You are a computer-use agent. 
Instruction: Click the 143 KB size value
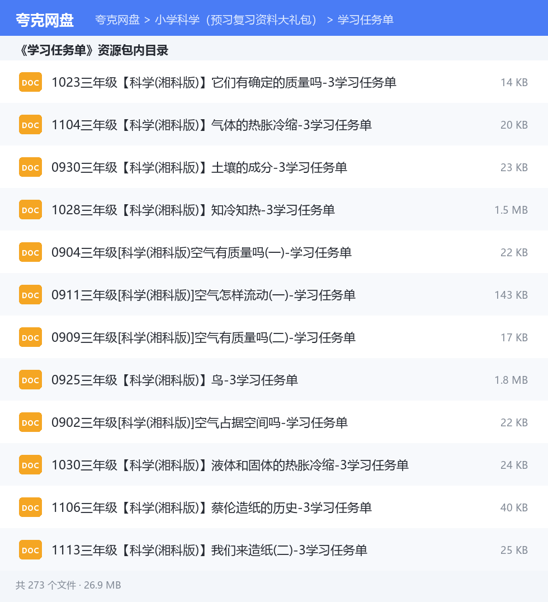[511, 295]
